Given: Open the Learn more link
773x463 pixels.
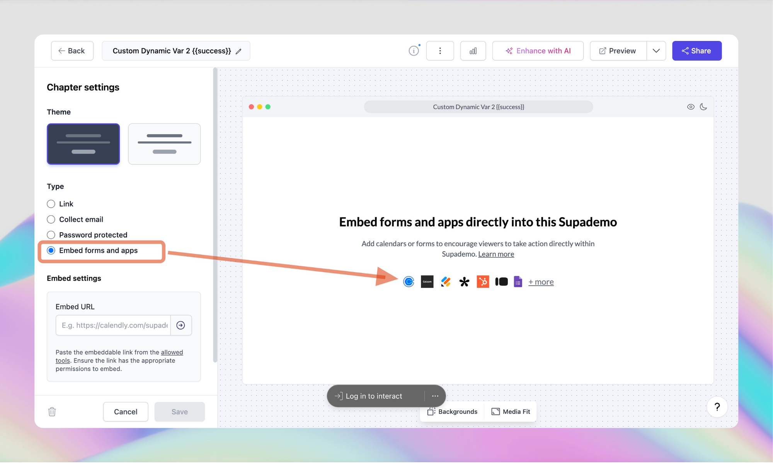Looking at the screenshot, I should pos(496,254).
